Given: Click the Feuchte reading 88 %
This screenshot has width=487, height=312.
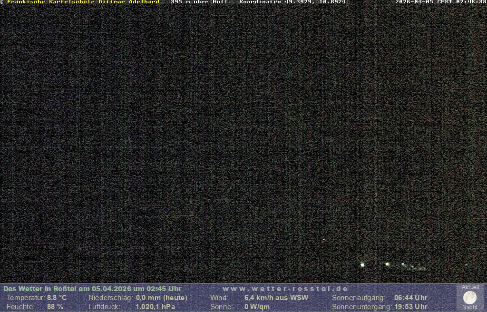Looking at the screenshot, I should coord(55,307).
